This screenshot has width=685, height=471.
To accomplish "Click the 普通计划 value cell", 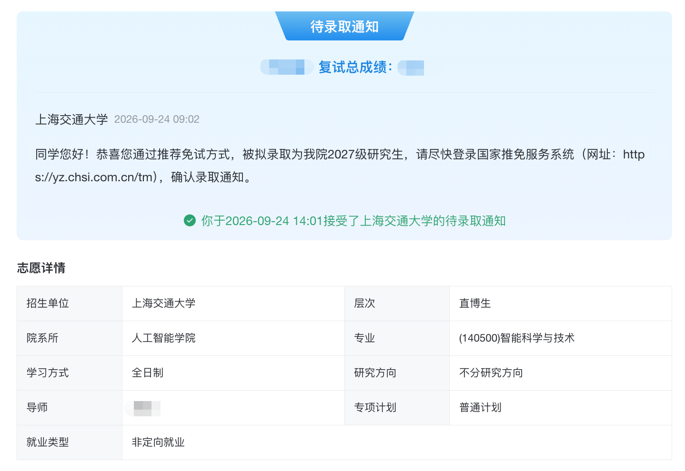I will coord(561,408).
